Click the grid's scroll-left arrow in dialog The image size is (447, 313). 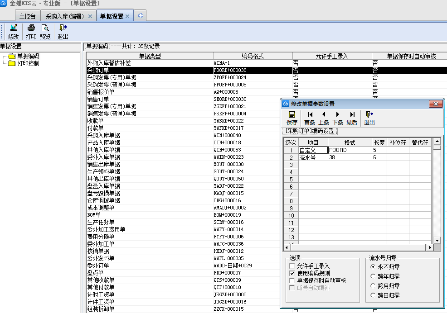[287, 247]
